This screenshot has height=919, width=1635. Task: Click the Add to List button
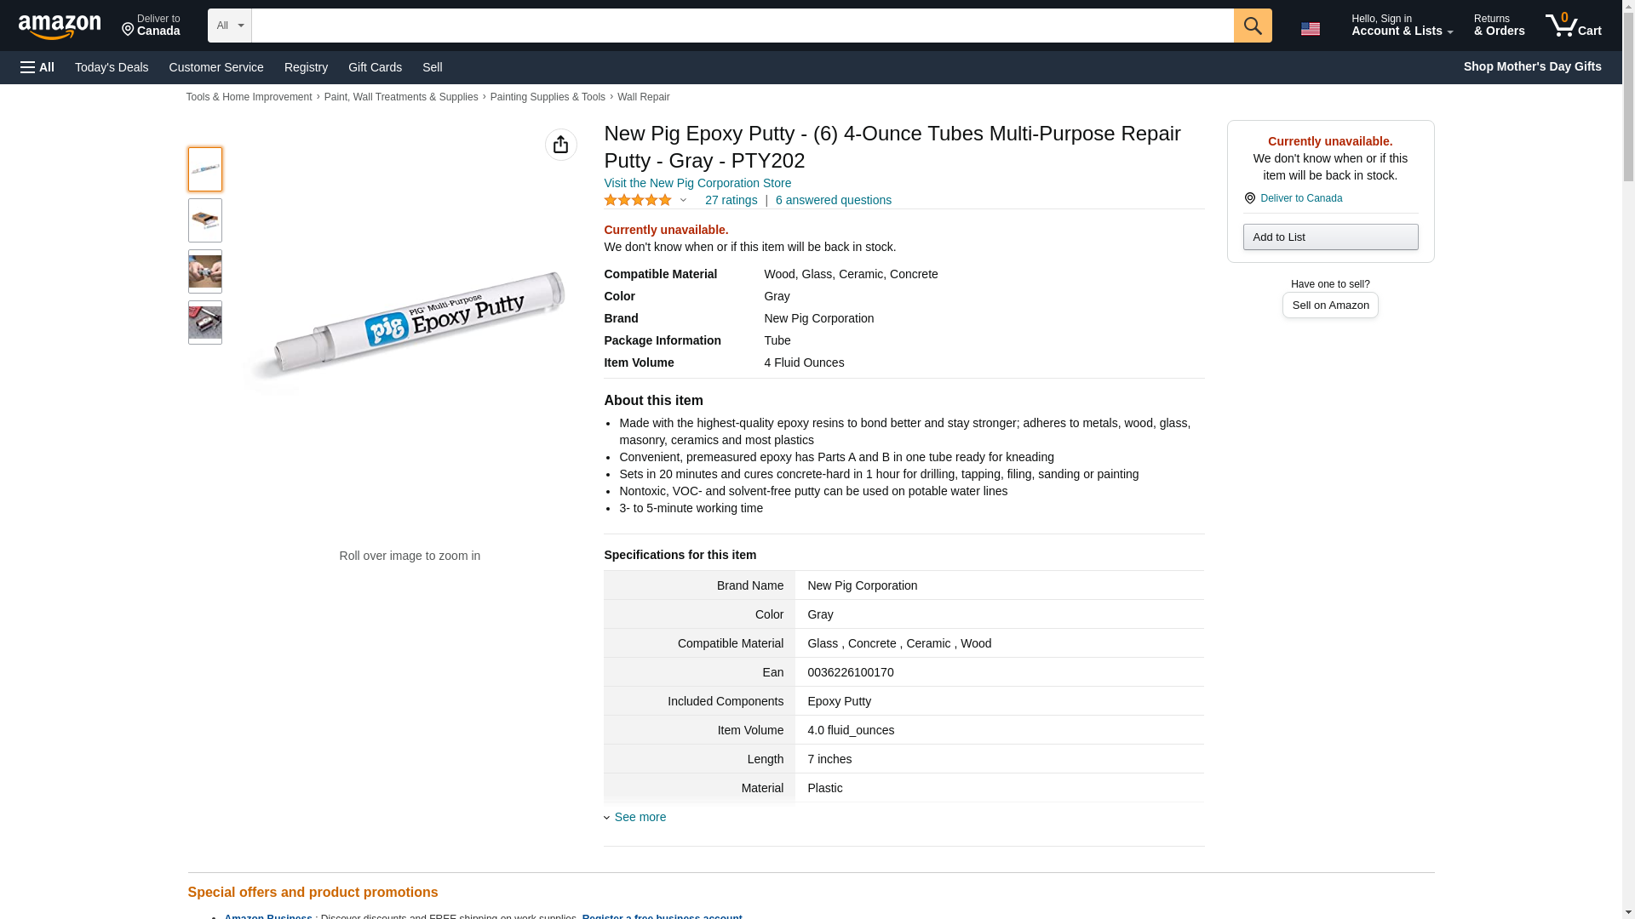1329,237
